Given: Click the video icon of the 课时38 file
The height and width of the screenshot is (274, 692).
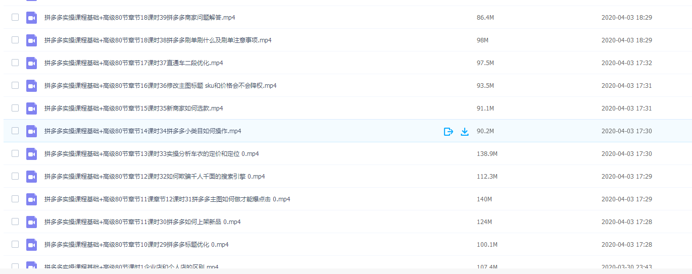Looking at the screenshot, I should [32, 40].
